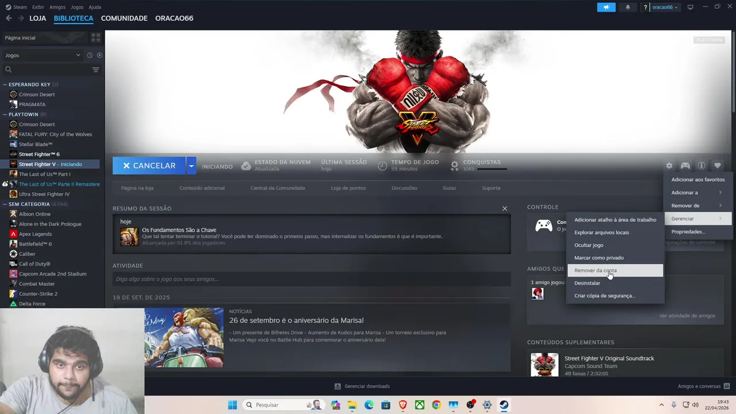Viewport: 736px width, 414px height.
Task: Click the friend avatar under Amigos que jogam
Action: [x=538, y=293]
